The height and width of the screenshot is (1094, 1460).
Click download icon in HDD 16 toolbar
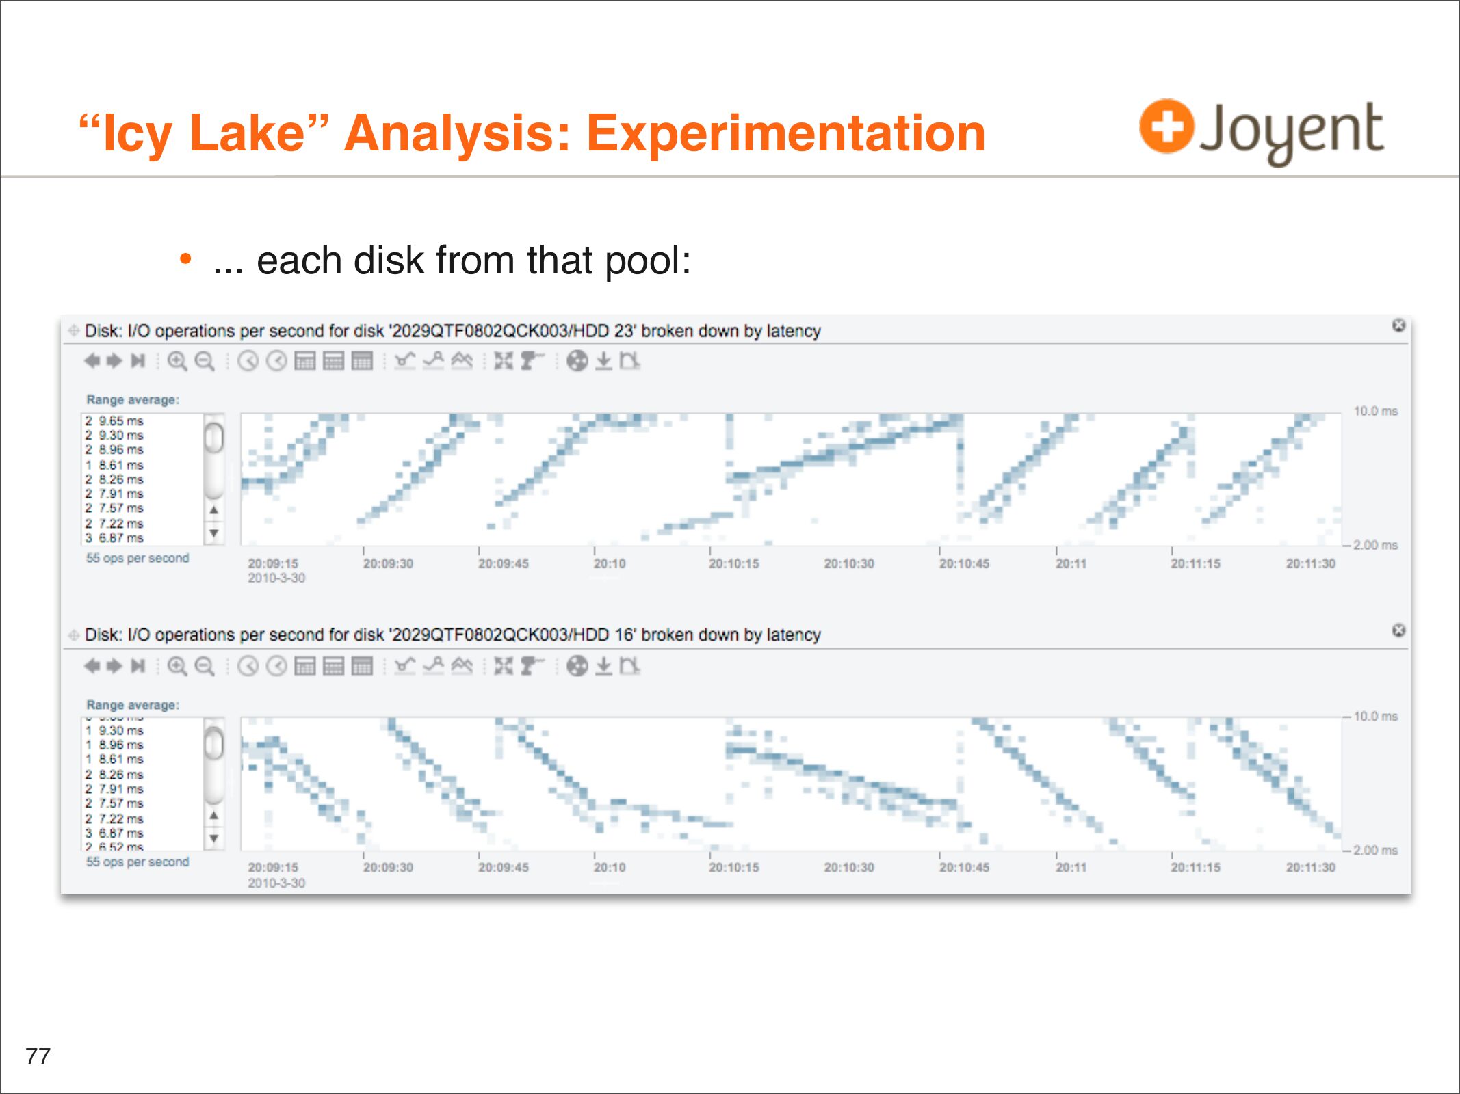pos(603,665)
